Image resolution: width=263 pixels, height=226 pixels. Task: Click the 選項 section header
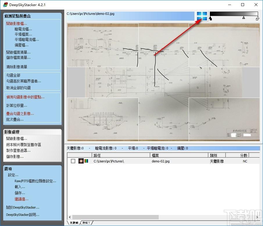tap(8, 169)
